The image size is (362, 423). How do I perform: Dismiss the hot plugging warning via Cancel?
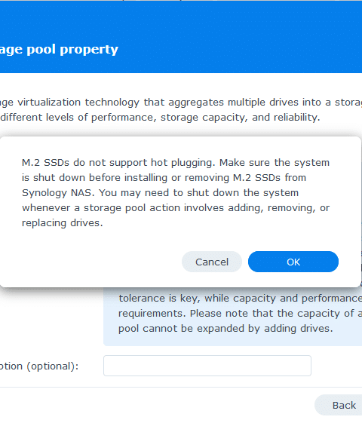pyautogui.click(x=212, y=262)
